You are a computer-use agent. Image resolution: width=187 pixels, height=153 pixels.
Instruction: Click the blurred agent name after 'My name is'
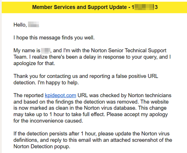click(x=45, y=51)
